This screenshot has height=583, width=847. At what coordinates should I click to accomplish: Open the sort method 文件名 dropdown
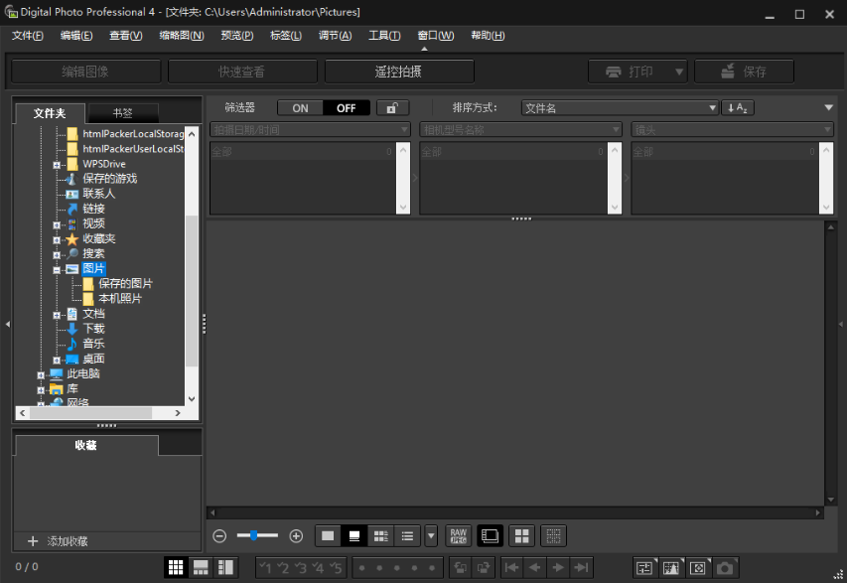[621, 108]
